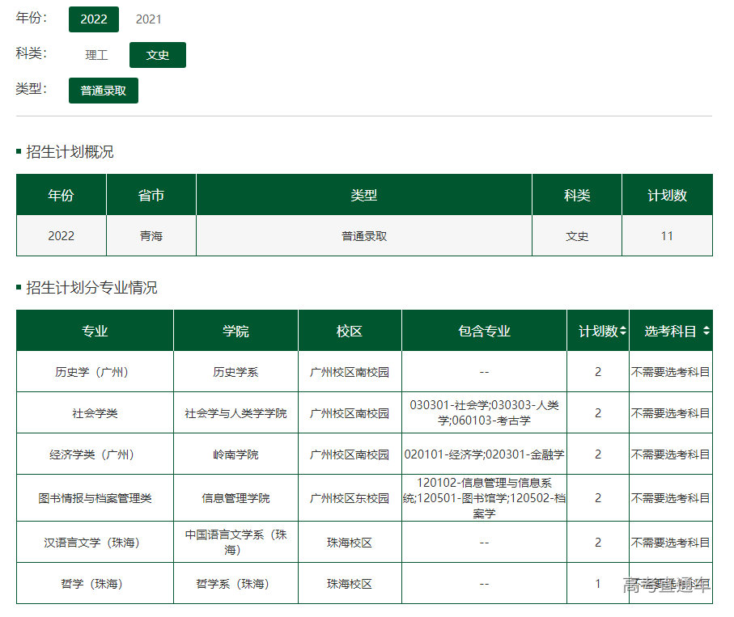Click the 哲学（珠海） major entry
Image resolution: width=734 pixels, height=617 pixels.
pos(95,584)
